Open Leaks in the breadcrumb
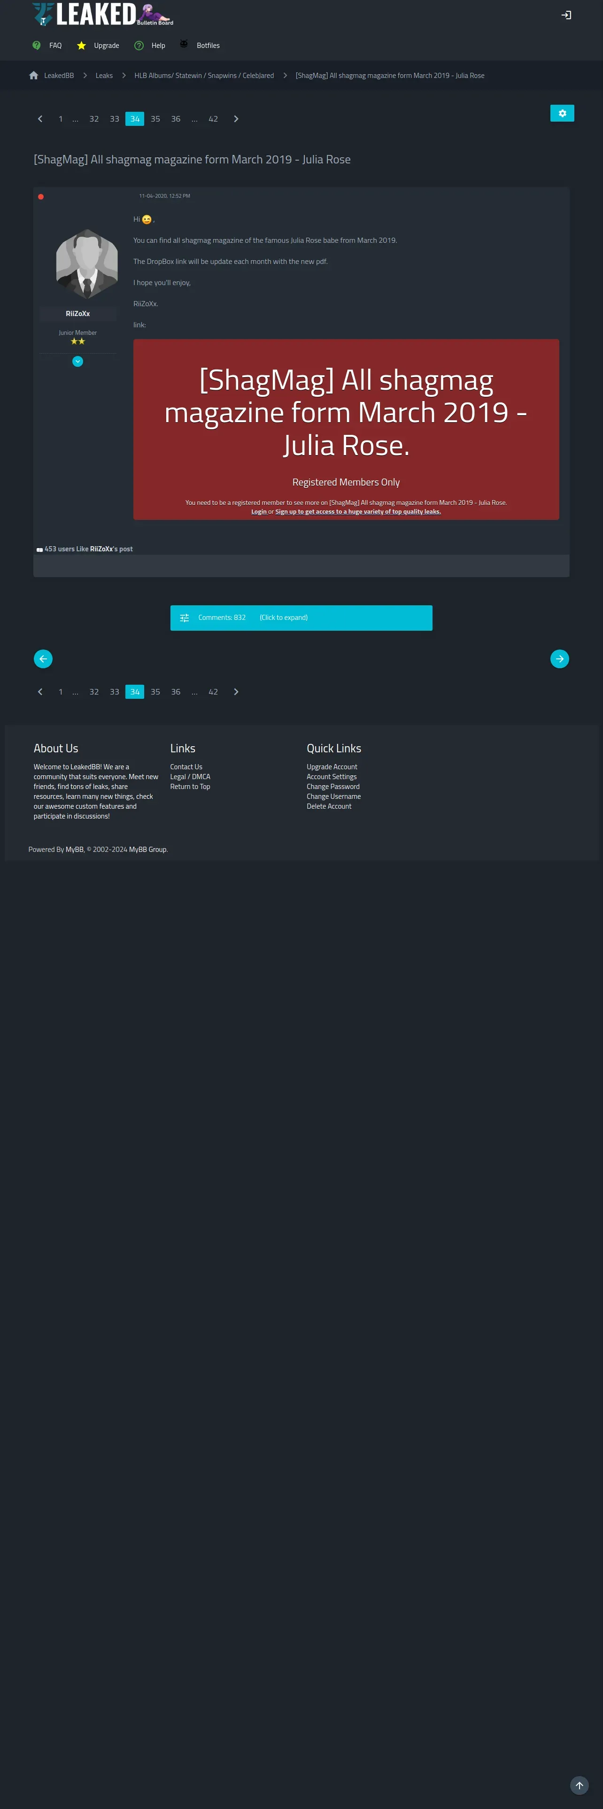The height and width of the screenshot is (1809, 603). coord(104,75)
